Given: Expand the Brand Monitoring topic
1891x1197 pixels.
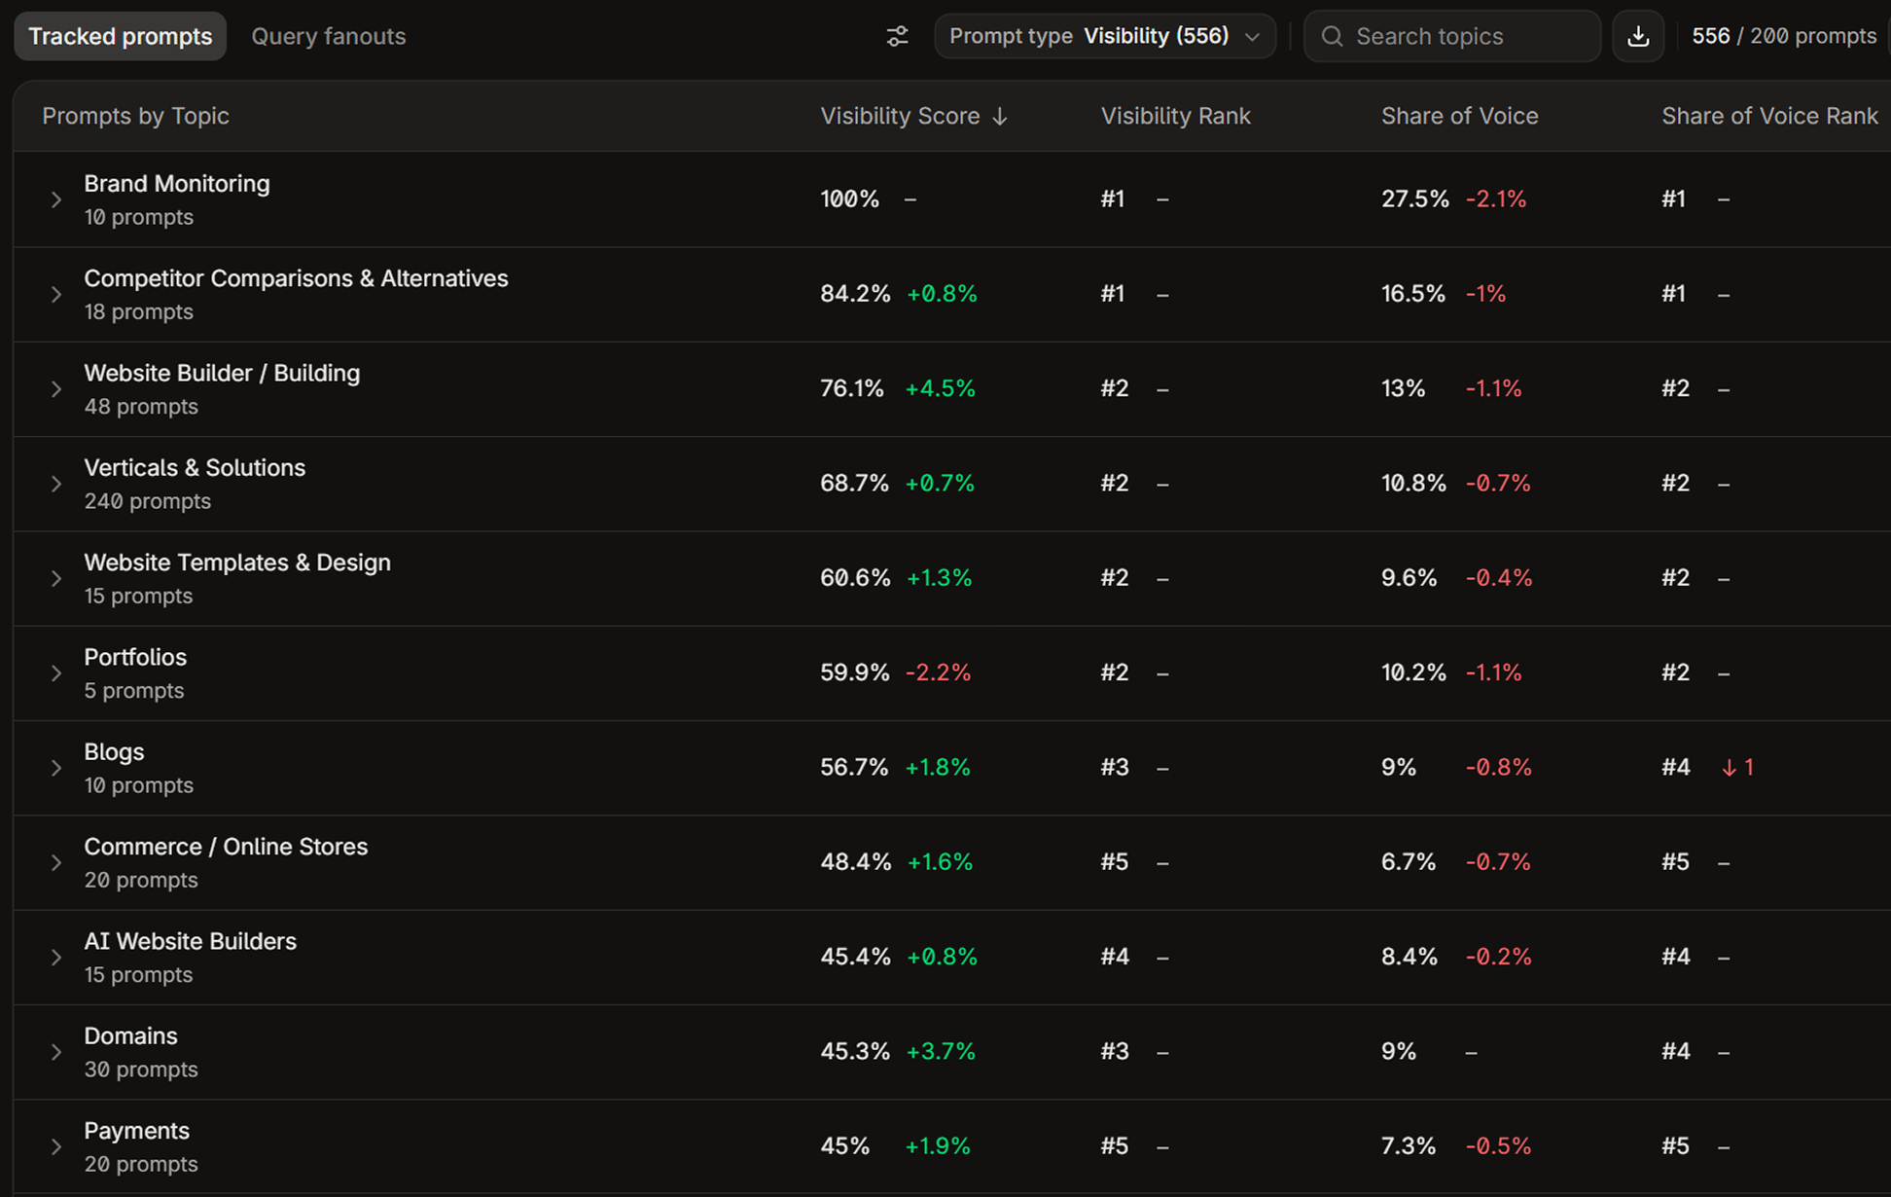Looking at the screenshot, I should [x=56, y=199].
